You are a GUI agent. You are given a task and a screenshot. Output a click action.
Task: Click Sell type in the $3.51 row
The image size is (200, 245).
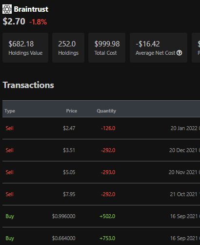[x=10, y=150]
